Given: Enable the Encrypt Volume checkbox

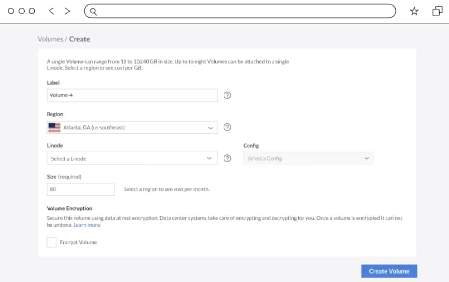Looking at the screenshot, I should pyautogui.click(x=51, y=242).
